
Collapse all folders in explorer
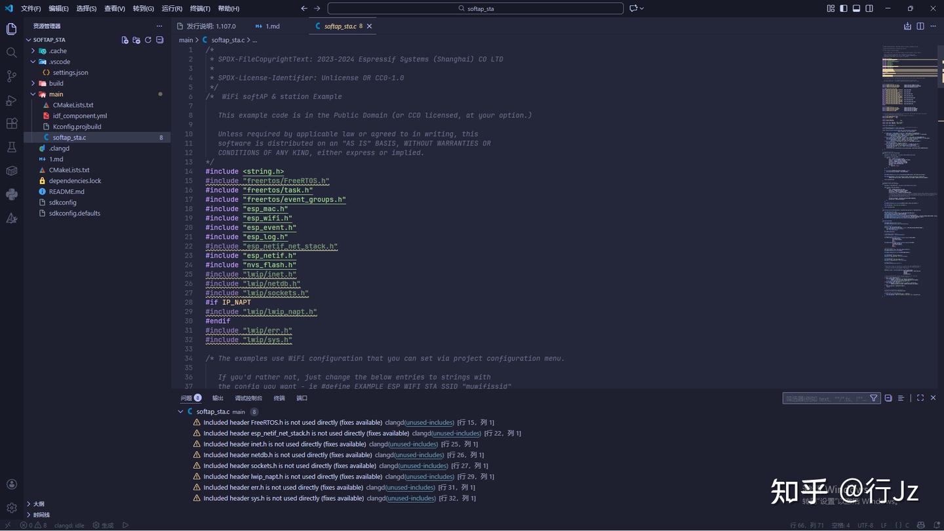point(159,40)
